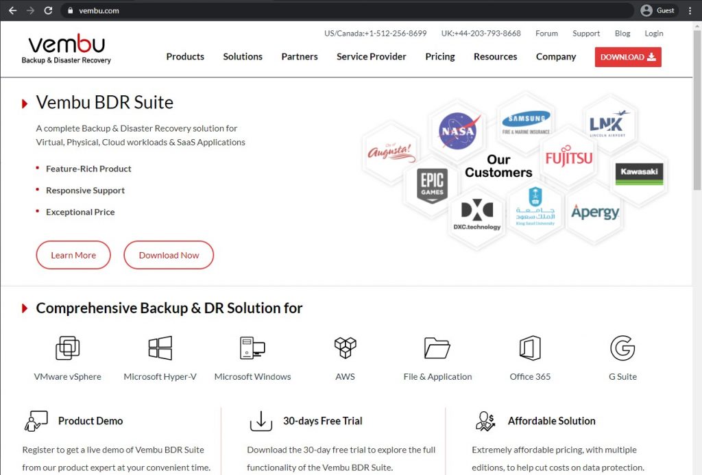Open the Partners menu
Screen dimensions: 702x475
click(300, 56)
